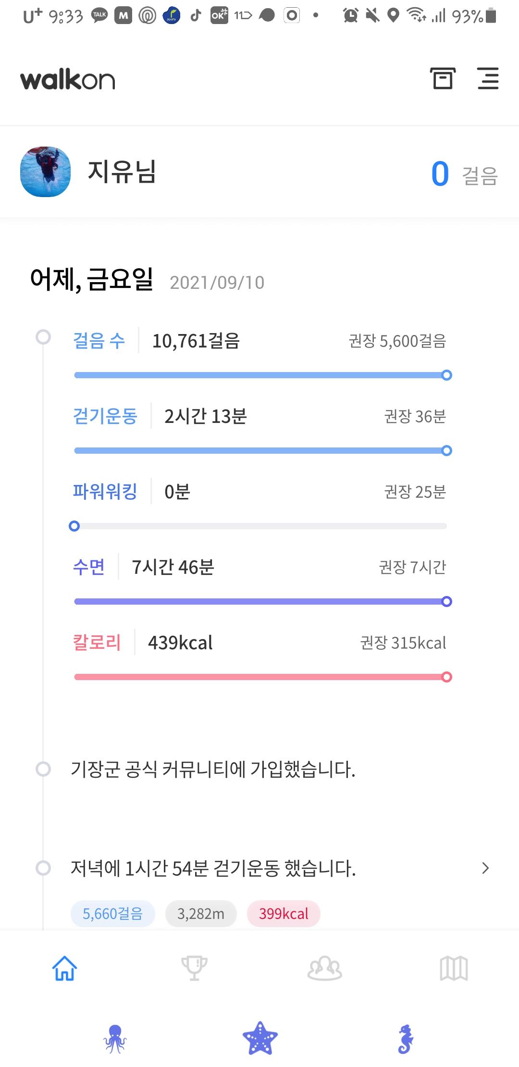Open the community people tab

(x=324, y=968)
